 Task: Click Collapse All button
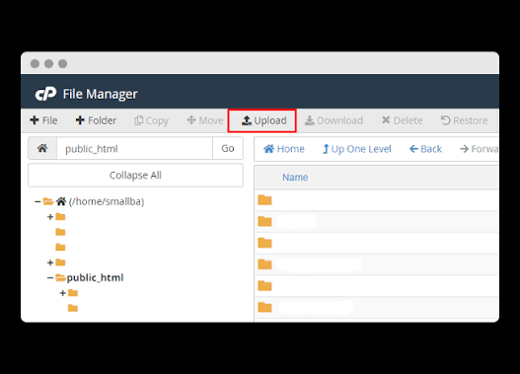pos(135,175)
